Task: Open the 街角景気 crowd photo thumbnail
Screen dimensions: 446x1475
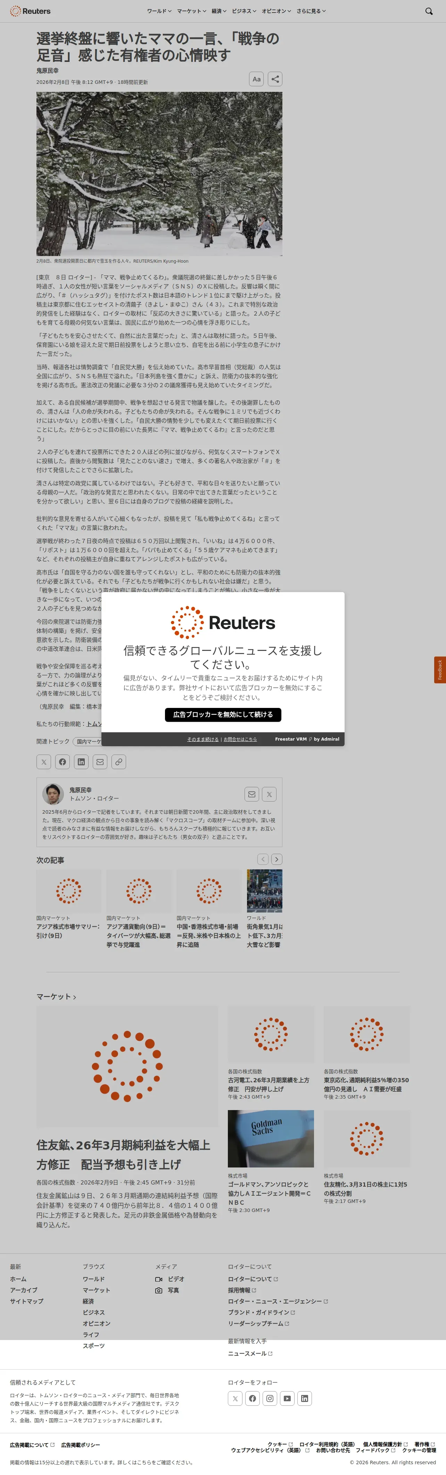Action: pyautogui.click(x=265, y=891)
